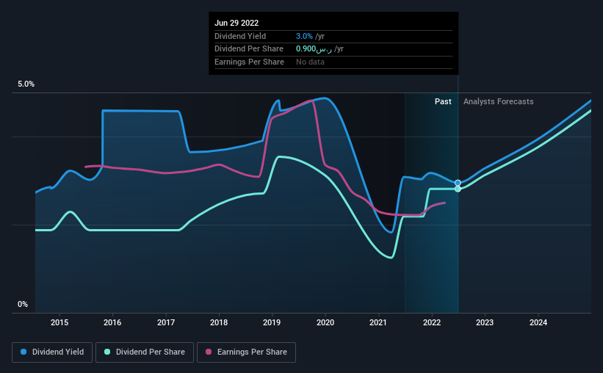Click the blue dividend yield data point marker
Viewport: 603px width, 373px height.
[458, 183]
